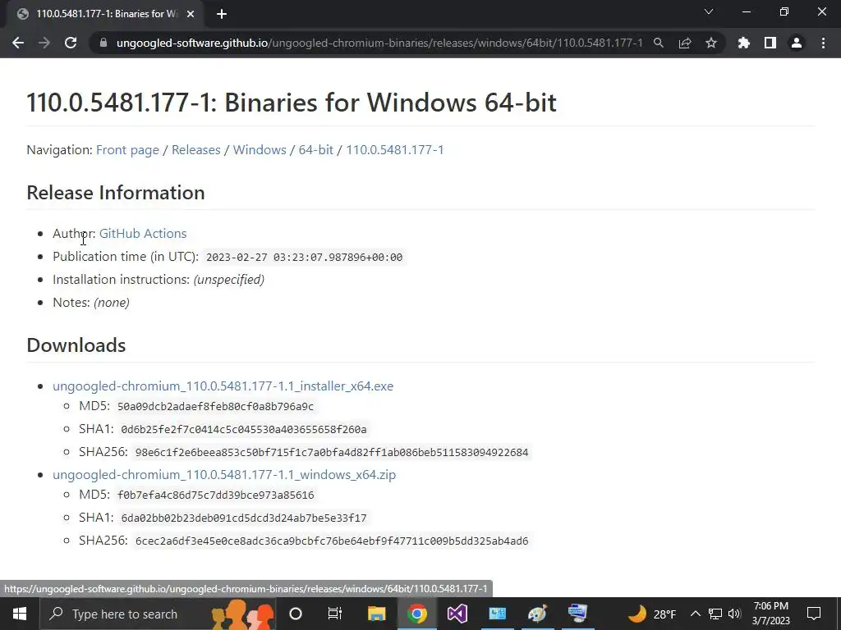Image resolution: width=841 pixels, height=630 pixels.
Task: Open the Chrome three-dot menu
Action: point(823,43)
